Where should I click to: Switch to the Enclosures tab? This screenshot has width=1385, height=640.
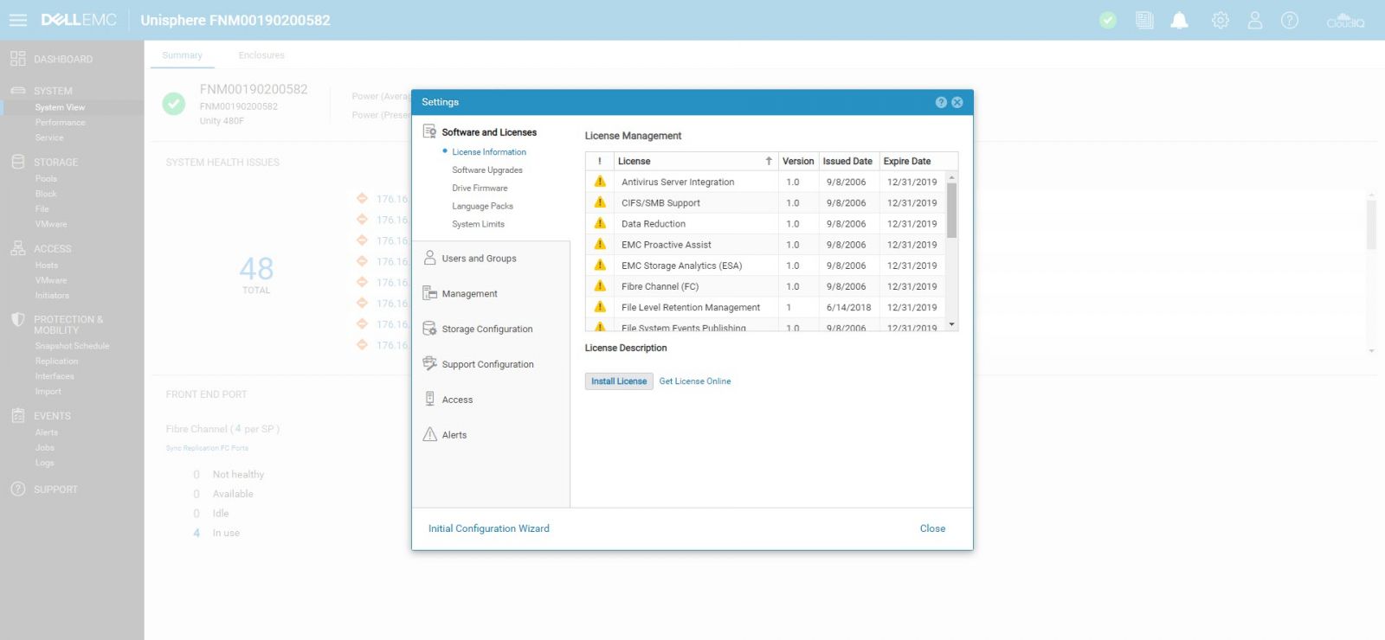coord(261,55)
